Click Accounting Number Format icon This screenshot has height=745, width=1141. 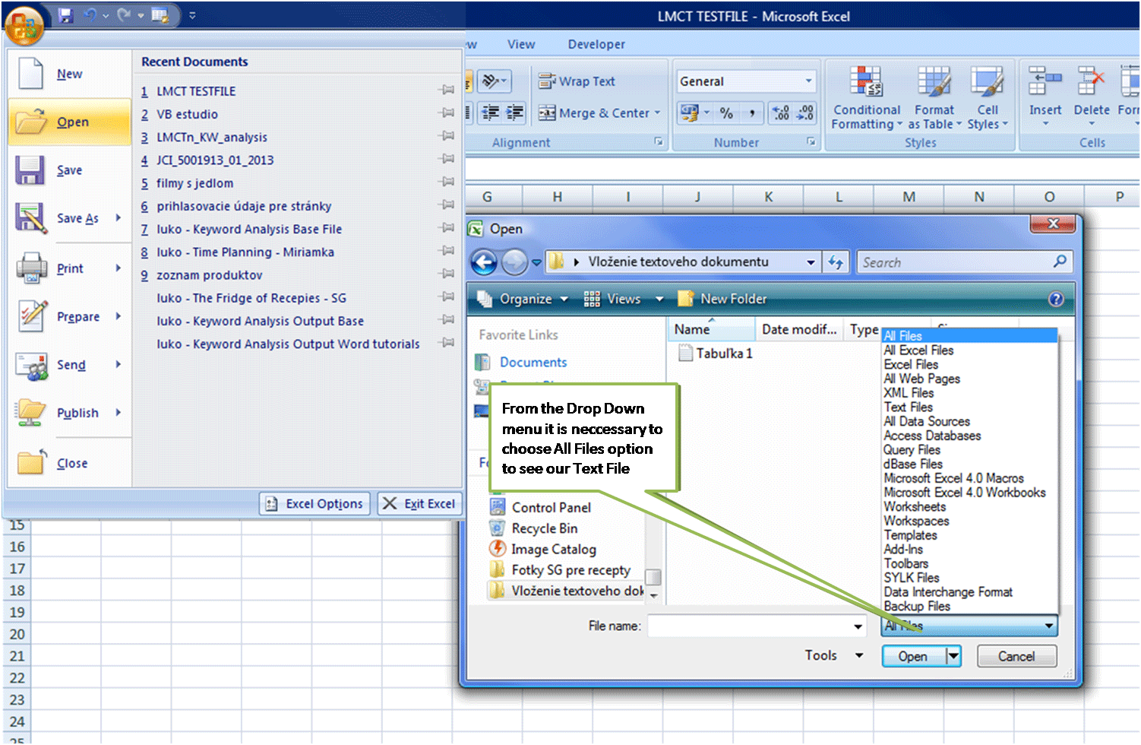click(690, 113)
